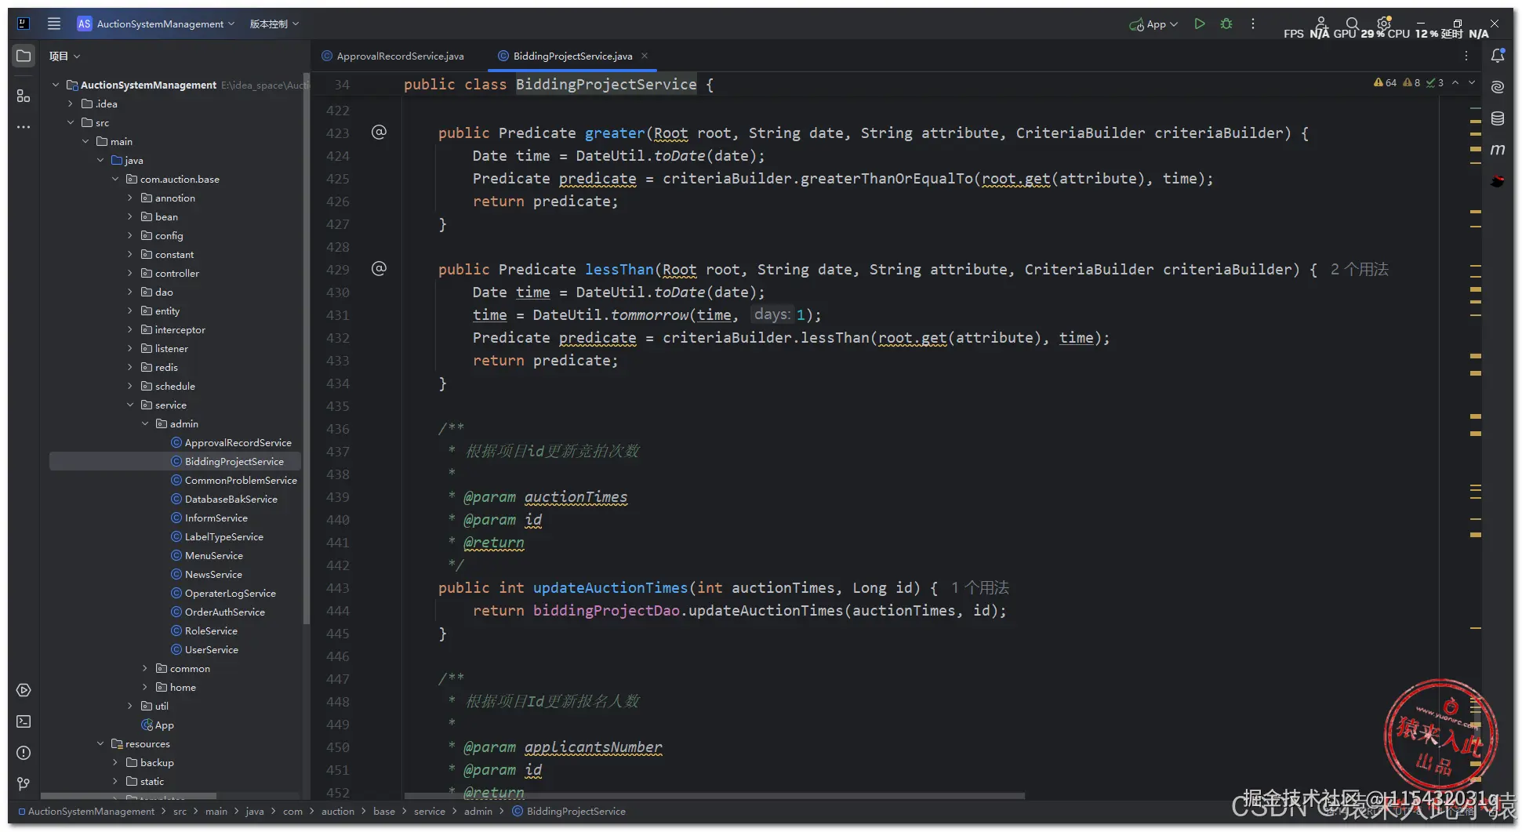1522x832 pixels.
Task: Expand the .idea folder
Action: [71, 104]
